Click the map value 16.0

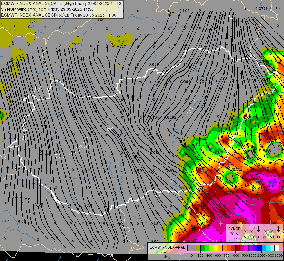(105, 224)
